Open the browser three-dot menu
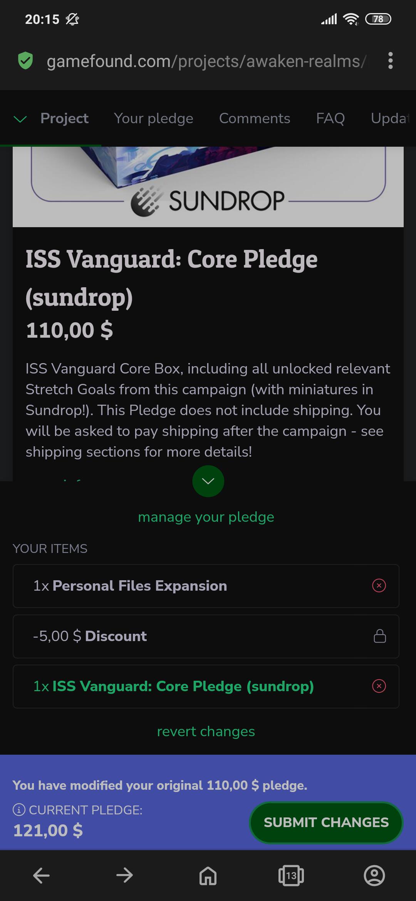 coord(391,61)
